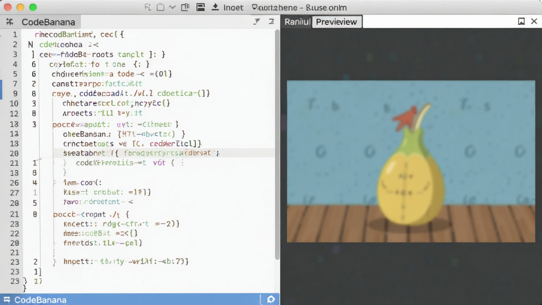Click the Inoet button in title bar
Viewport: 542px width, 305px height.
click(x=233, y=7)
